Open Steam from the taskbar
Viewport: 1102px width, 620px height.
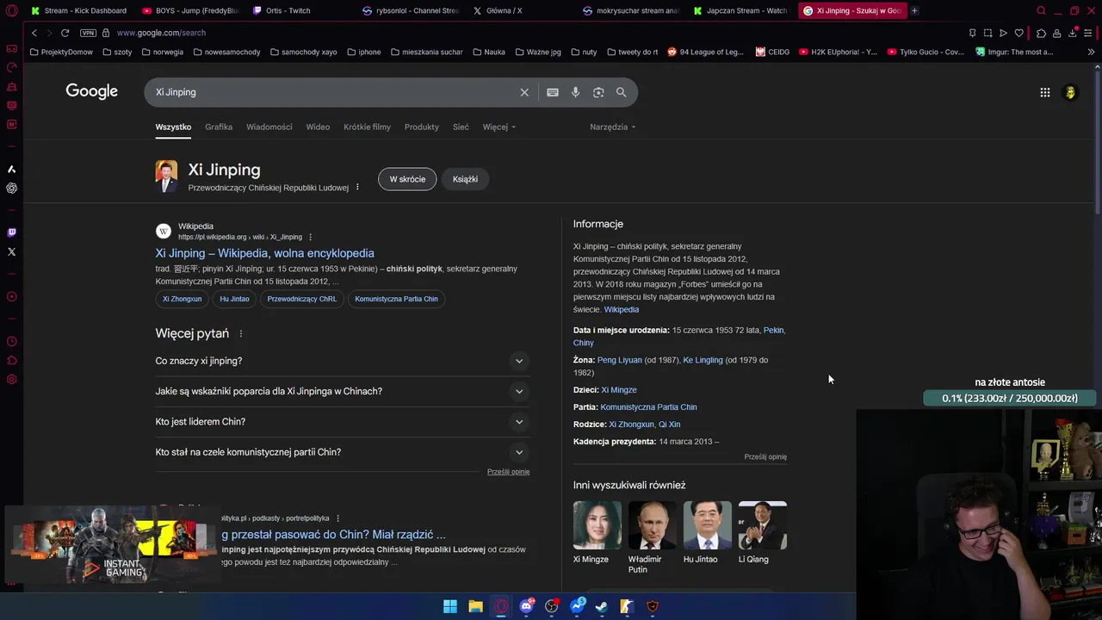[602, 606]
